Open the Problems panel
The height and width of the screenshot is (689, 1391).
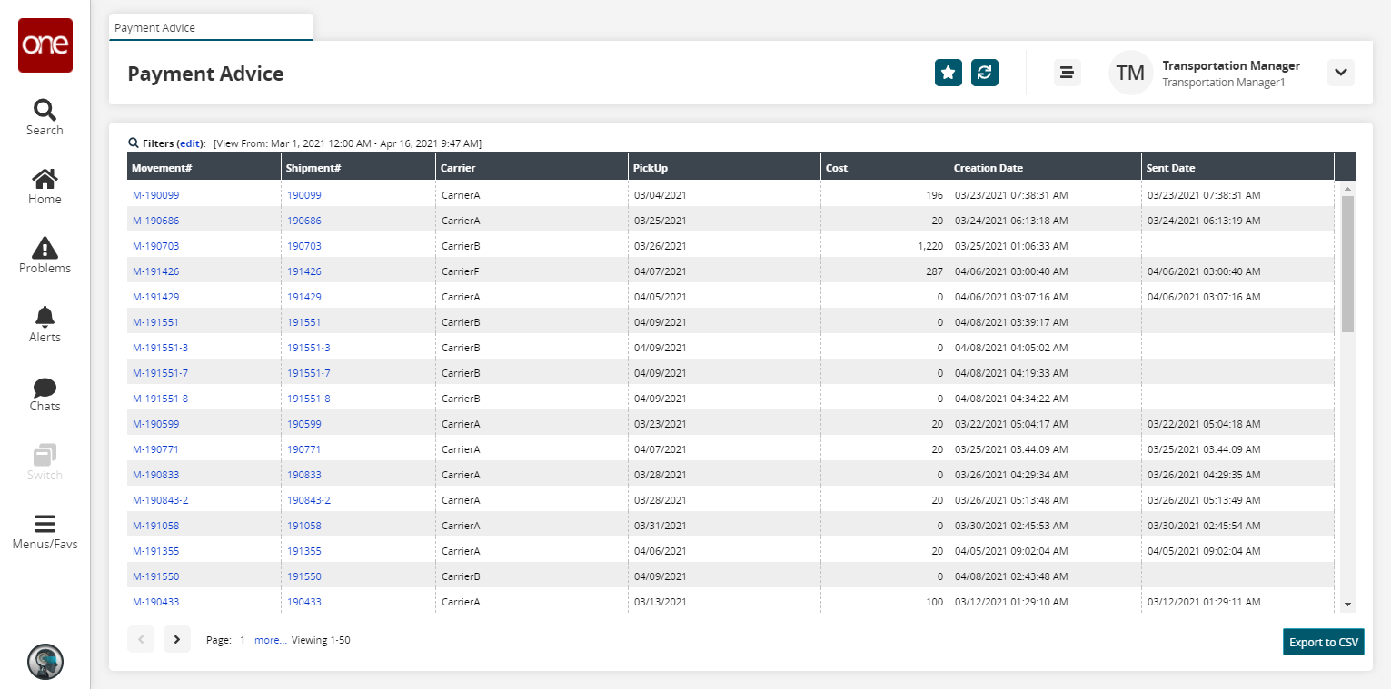(45, 255)
